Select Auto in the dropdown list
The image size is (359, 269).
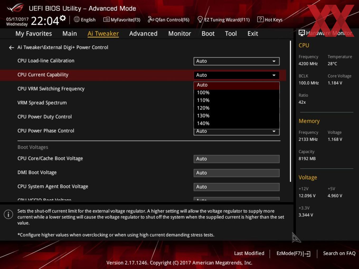point(237,85)
